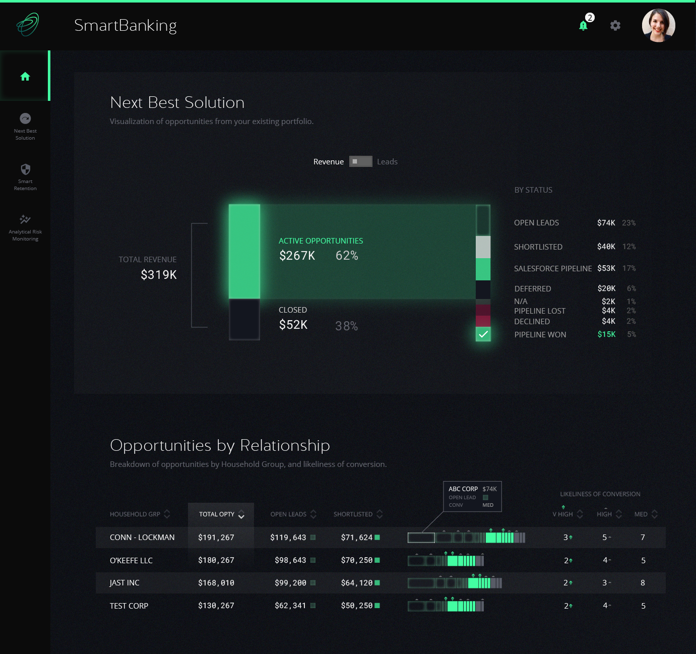Toggle the Revenue/Leads switch

tap(361, 161)
